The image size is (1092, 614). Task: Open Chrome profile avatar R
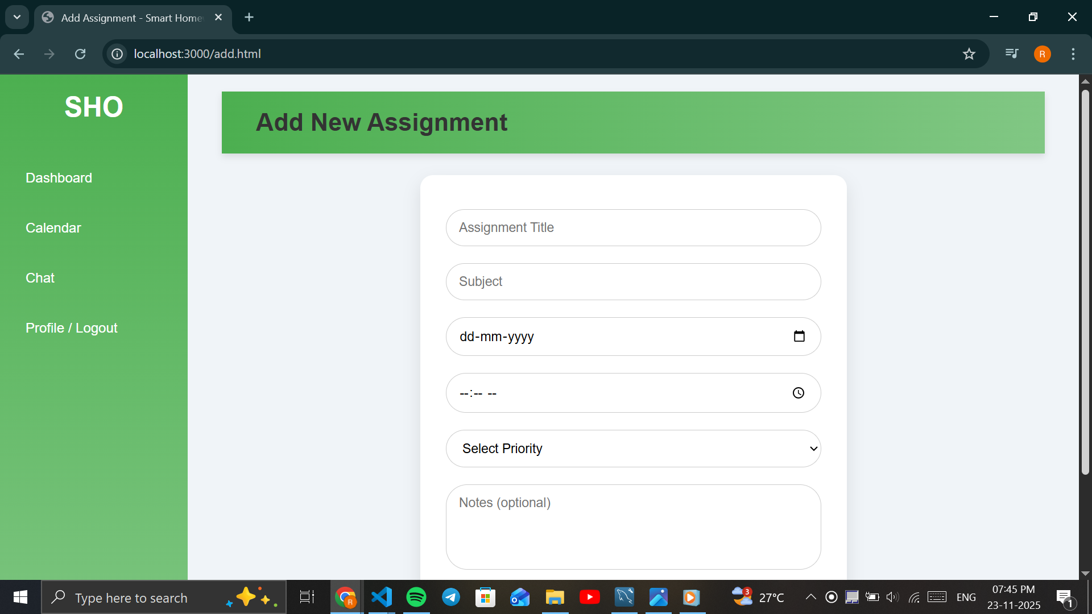click(1042, 54)
